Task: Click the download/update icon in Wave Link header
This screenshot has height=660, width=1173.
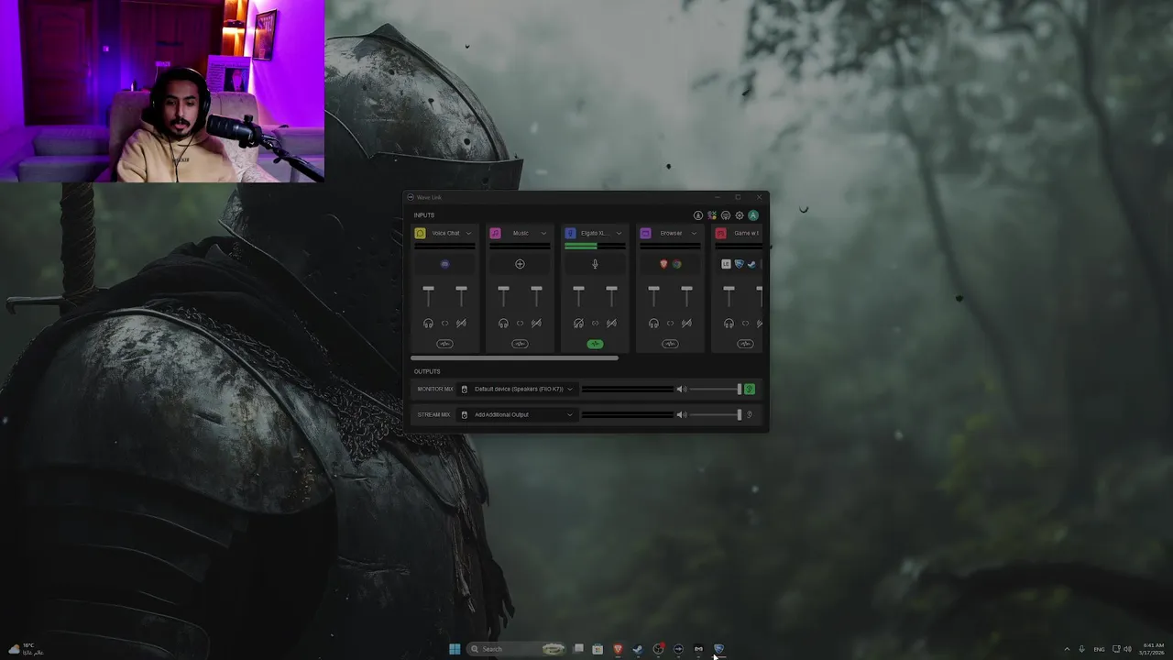Action: click(x=697, y=215)
